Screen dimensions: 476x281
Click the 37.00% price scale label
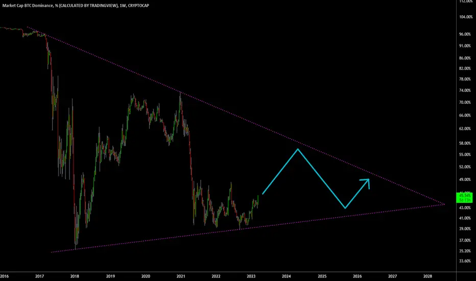(465, 240)
